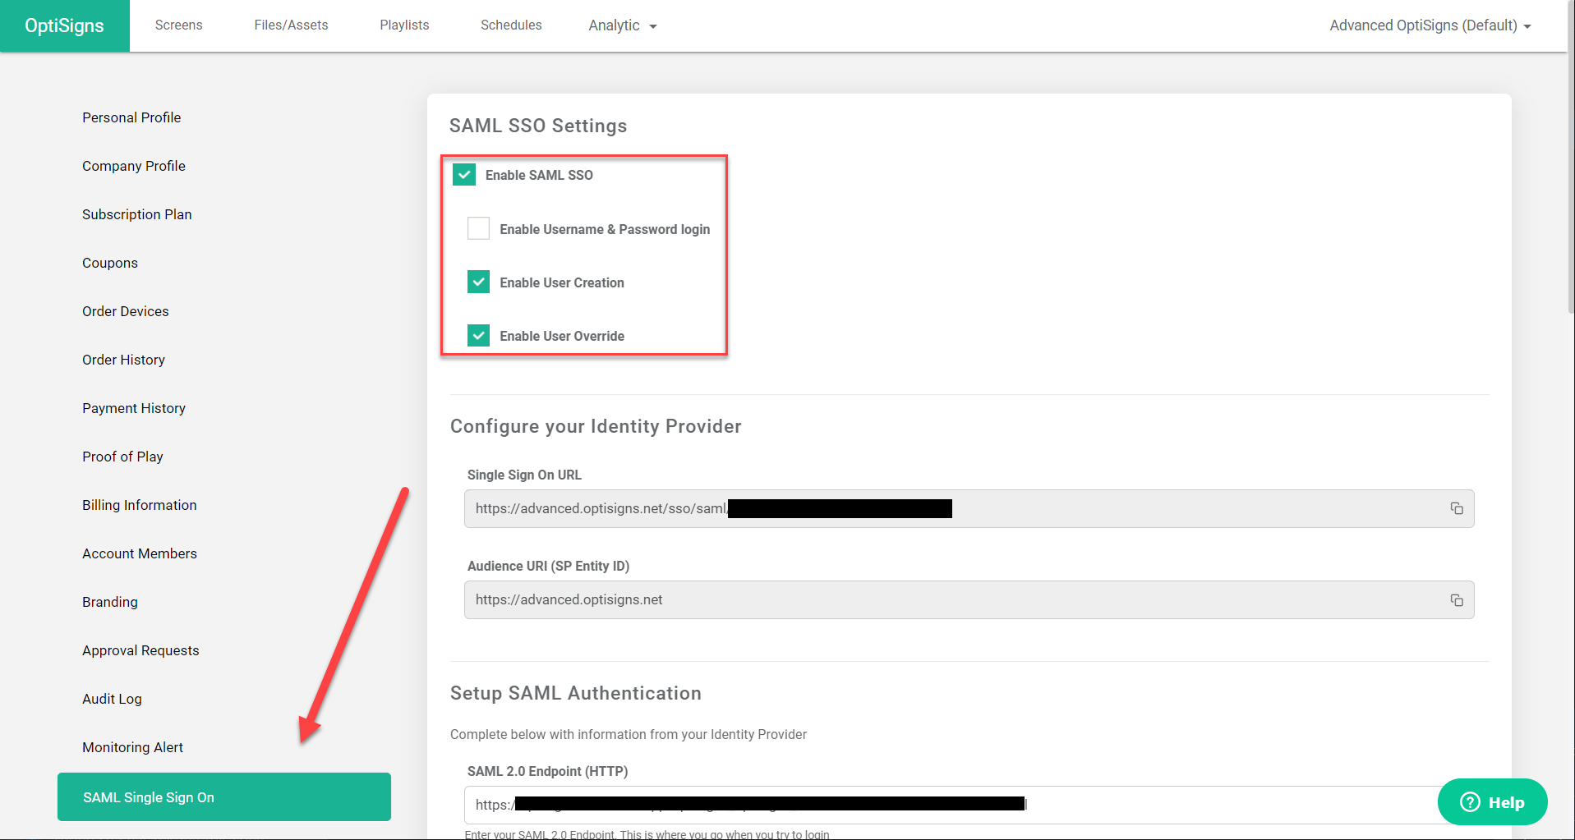The image size is (1575, 840).
Task: Click the Audience URI field
Action: pos(969,600)
